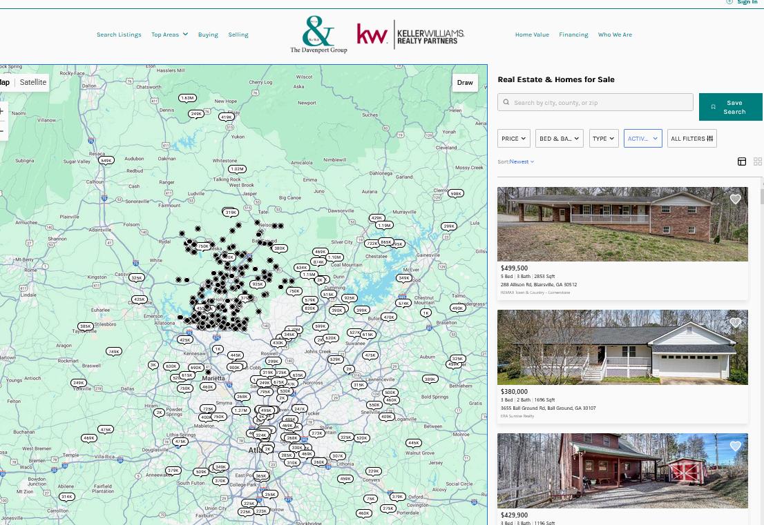Go to Home Value page
Viewport: 764px width, 525px height.
[x=532, y=34]
